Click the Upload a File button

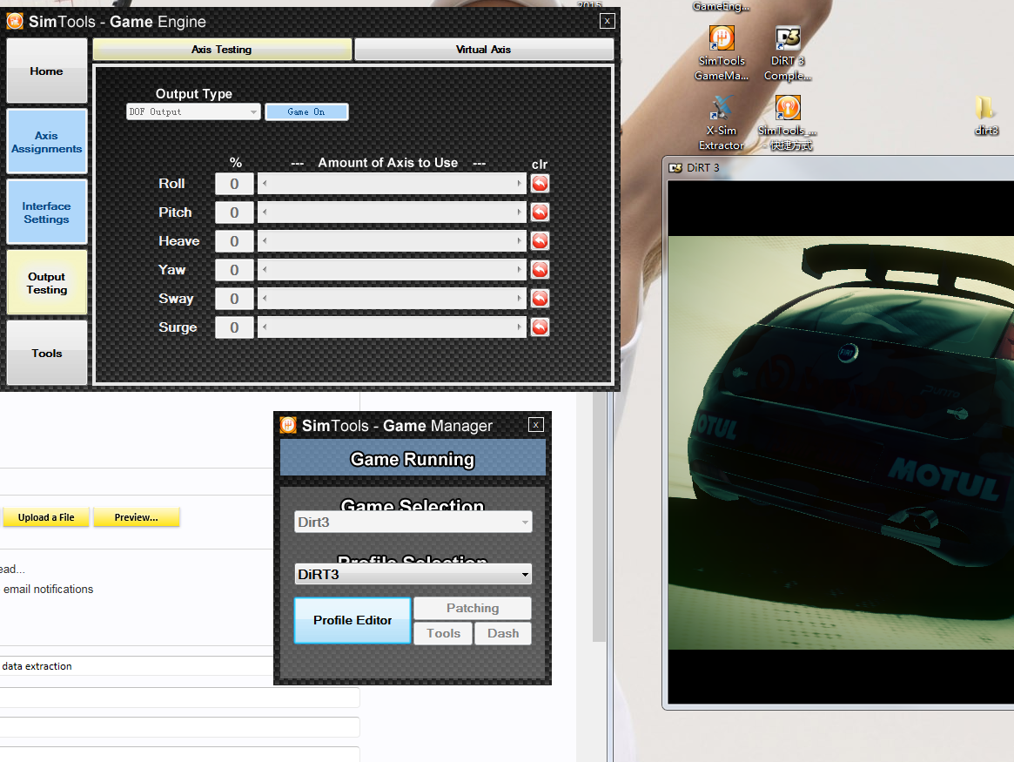[46, 517]
